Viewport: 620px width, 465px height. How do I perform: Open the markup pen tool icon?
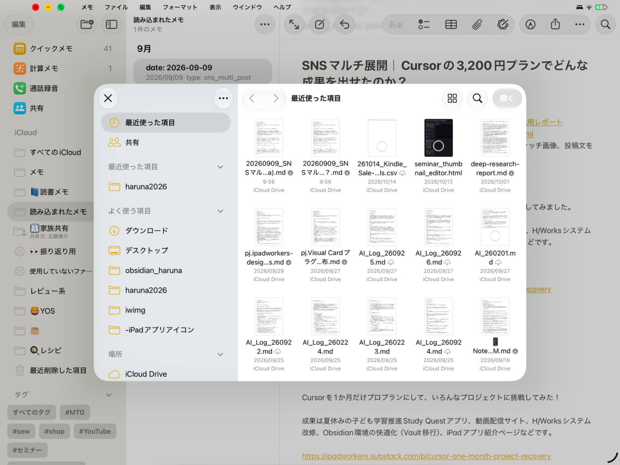(530, 24)
